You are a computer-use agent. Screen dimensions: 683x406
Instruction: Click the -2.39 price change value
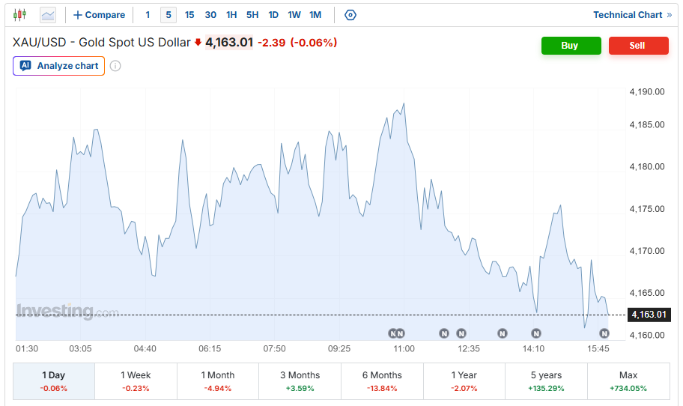tap(271, 43)
